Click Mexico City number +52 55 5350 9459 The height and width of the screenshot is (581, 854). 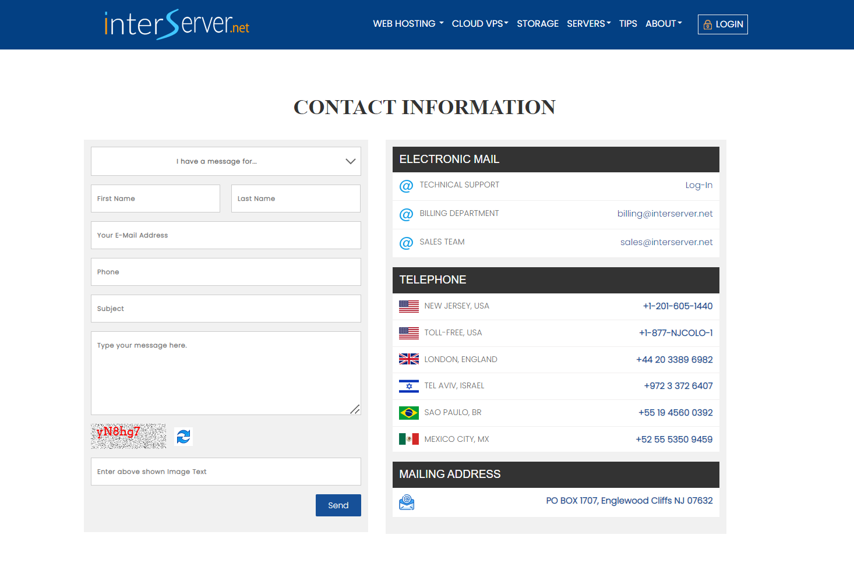[674, 440]
